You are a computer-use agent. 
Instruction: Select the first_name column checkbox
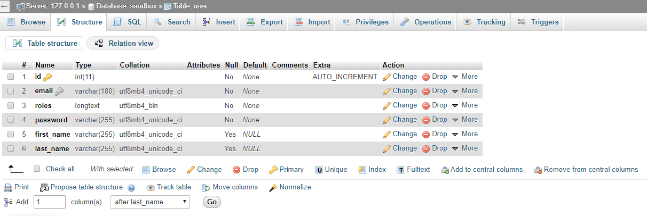point(11,134)
